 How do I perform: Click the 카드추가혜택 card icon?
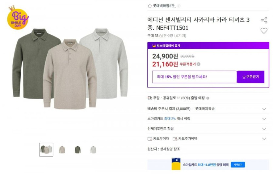175,139
